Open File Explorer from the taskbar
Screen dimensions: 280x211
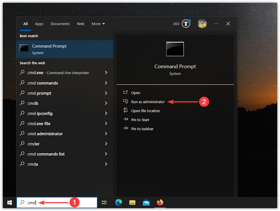tap(132, 202)
